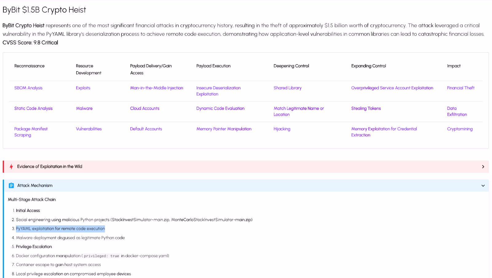The image size is (492, 278).
Task: Click the Multi-Stage Attack Chain text
Action: (32, 200)
